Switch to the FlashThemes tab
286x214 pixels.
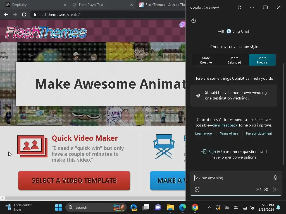(161, 5)
